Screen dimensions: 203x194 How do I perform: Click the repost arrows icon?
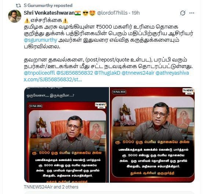18,5
